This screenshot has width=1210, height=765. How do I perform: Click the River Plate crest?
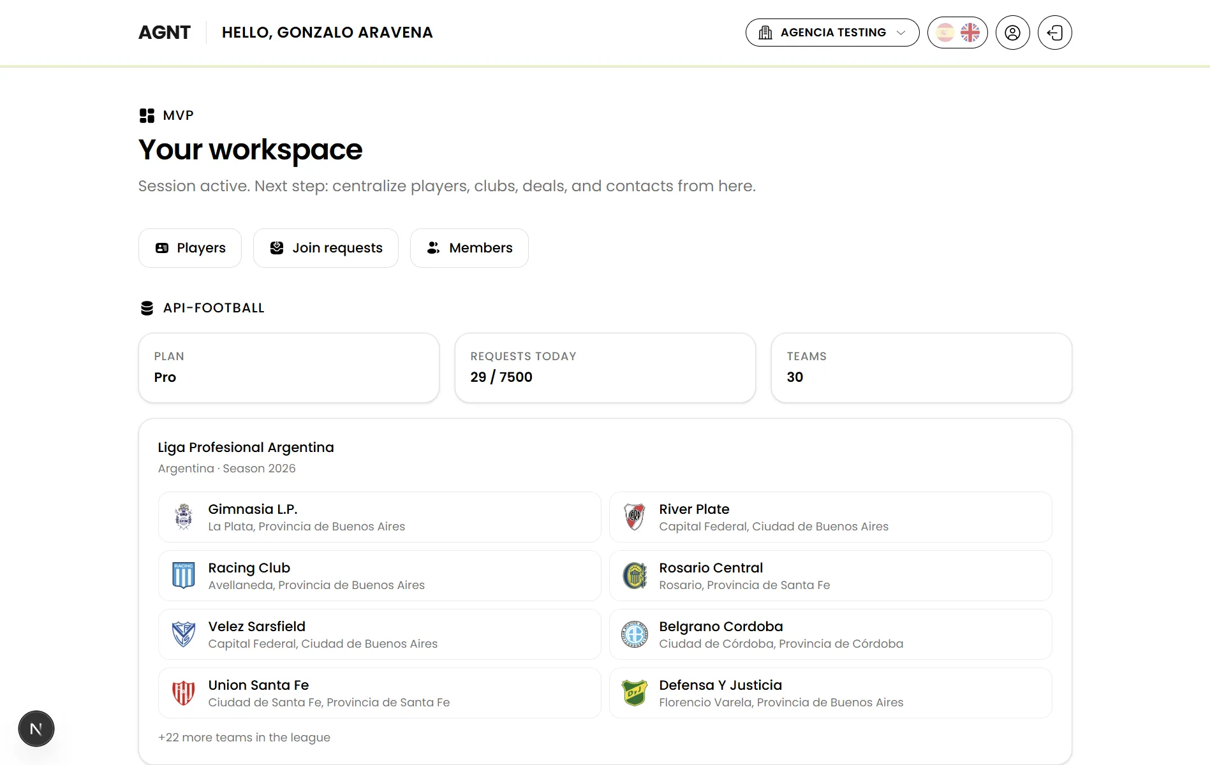pos(635,517)
